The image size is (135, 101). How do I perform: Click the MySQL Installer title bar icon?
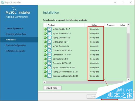tap(3, 2)
